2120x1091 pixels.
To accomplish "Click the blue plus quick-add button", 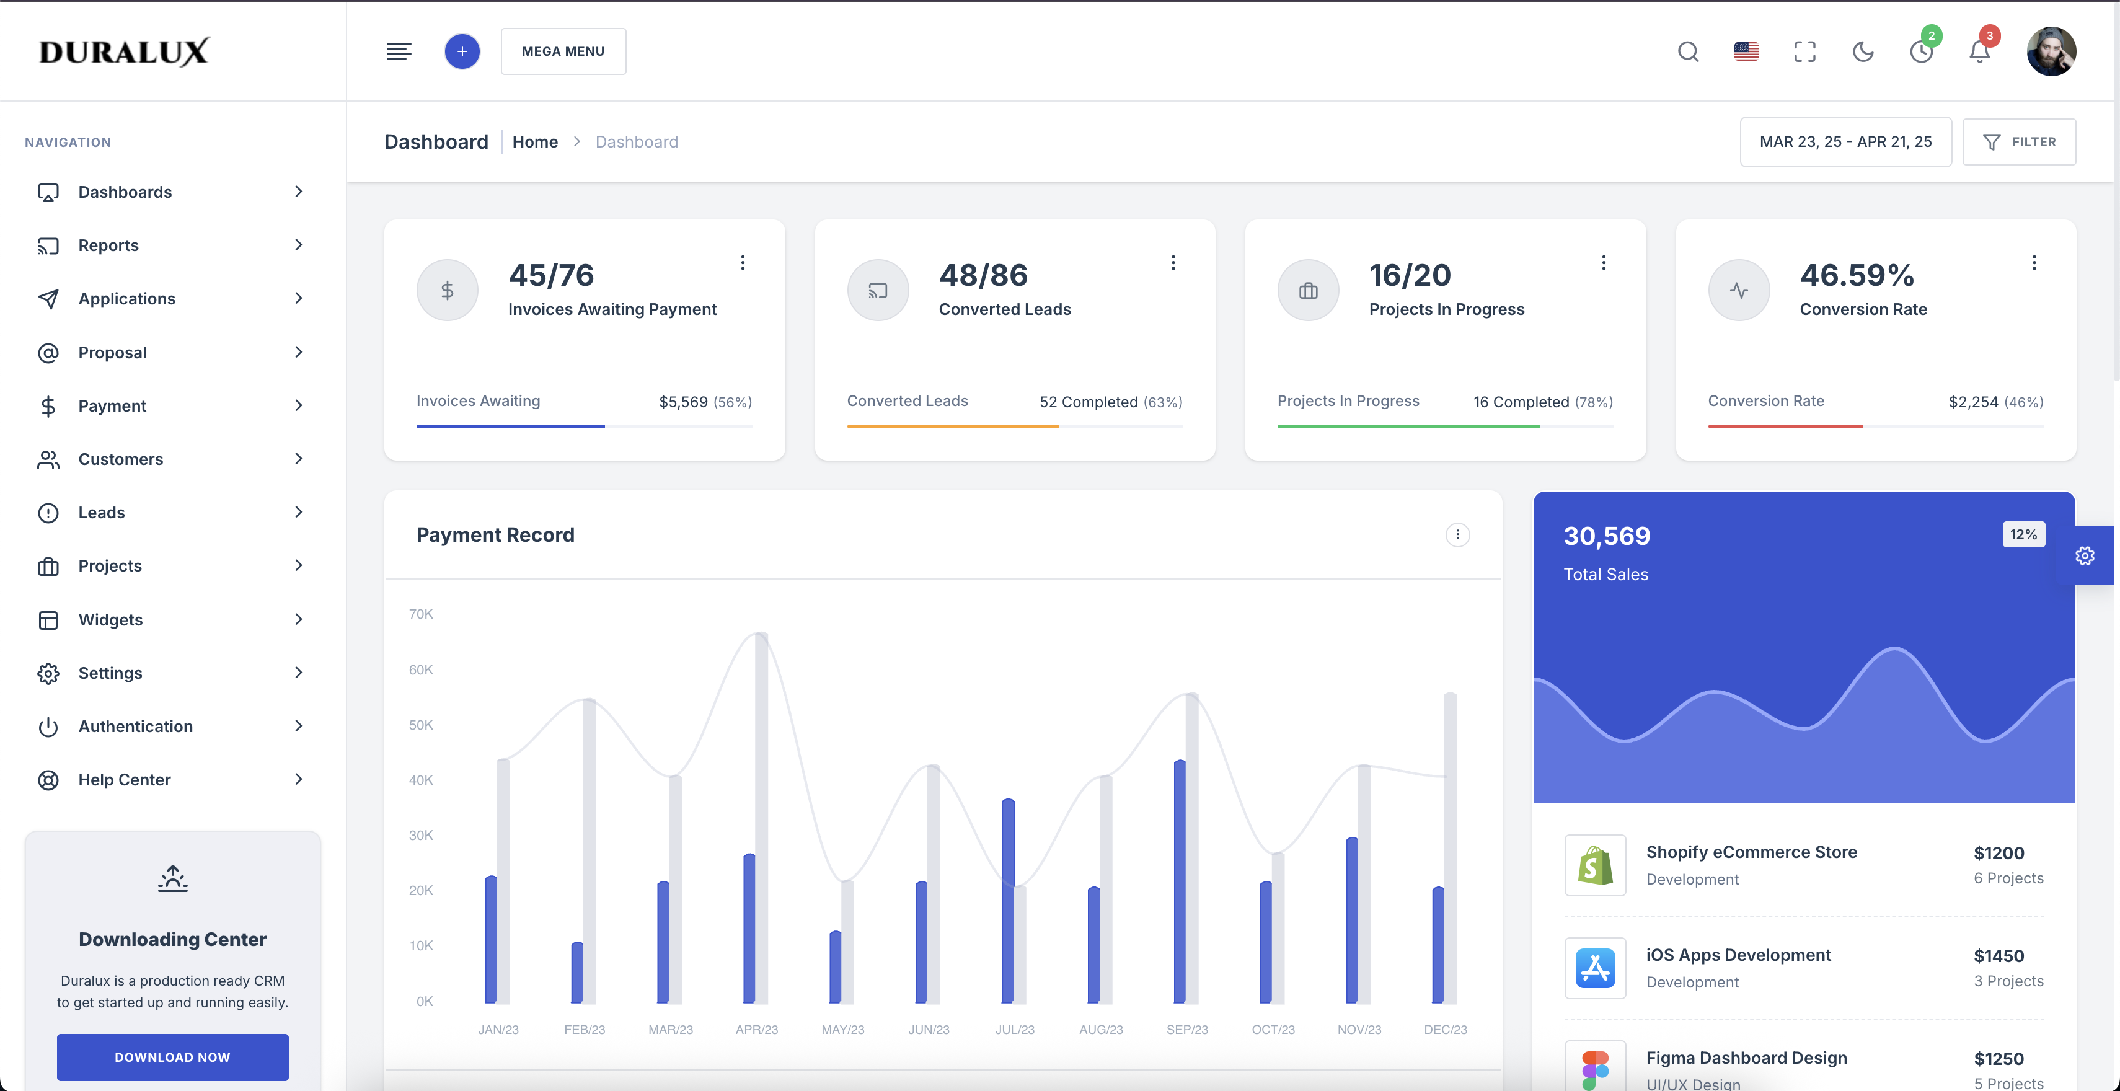I will 462,52.
